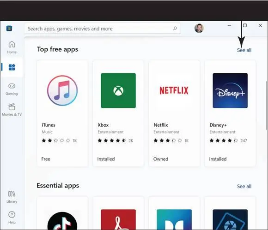Image resolution: width=268 pixels, height=230 pixels.
Task: Click the search apps input field
Action: [103, 29]
